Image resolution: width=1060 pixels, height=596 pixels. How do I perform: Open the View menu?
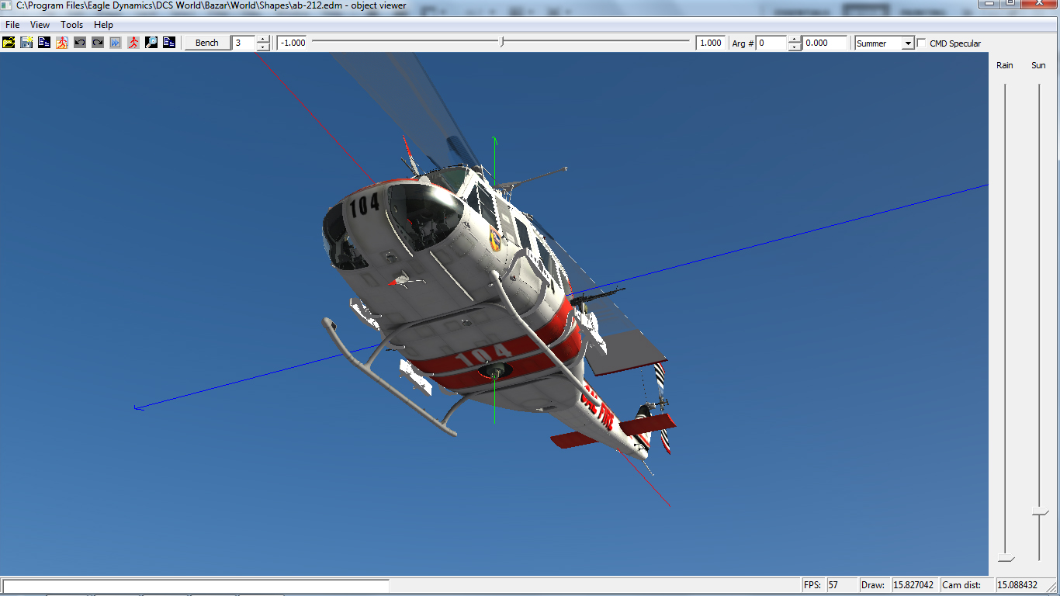[40, 25]
